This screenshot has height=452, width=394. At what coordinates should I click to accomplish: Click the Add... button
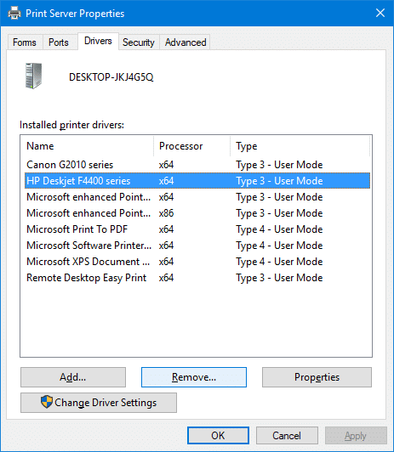click(x=73, y=377)
